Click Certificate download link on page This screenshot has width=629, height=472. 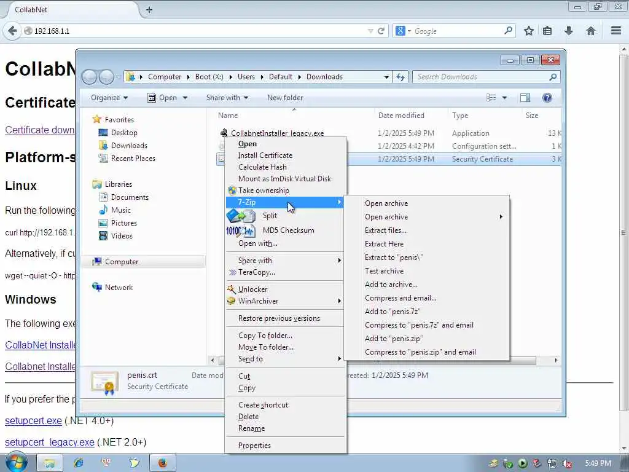[x=39, y=130]
